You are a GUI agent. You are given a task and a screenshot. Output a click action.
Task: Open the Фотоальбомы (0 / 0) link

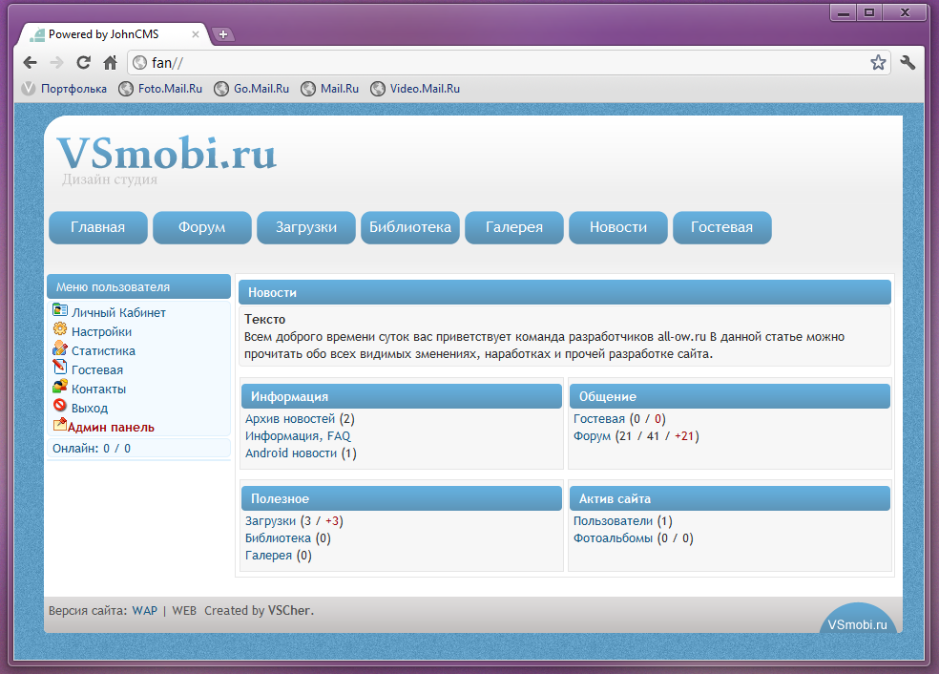click(x=633, y=538)
